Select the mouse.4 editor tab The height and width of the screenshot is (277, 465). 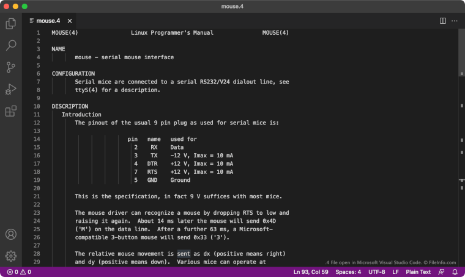pyautogui.click(x=46, y=21)
